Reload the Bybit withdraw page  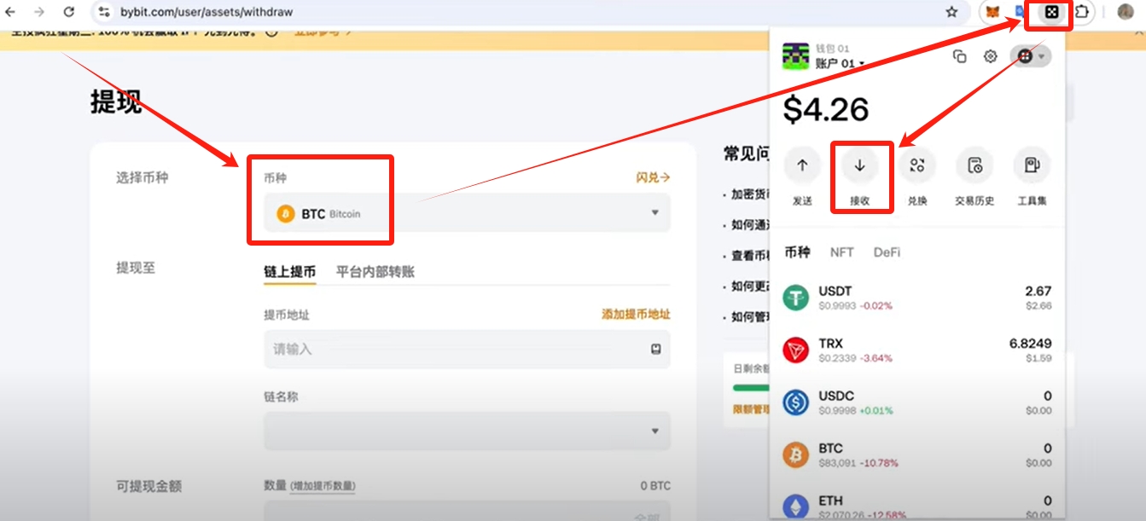[69, 12]
